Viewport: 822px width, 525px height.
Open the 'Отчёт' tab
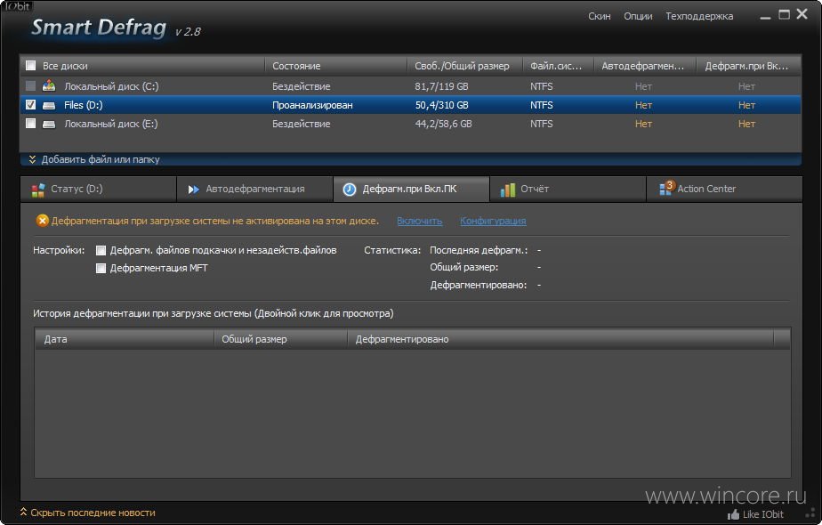point(568,190)
